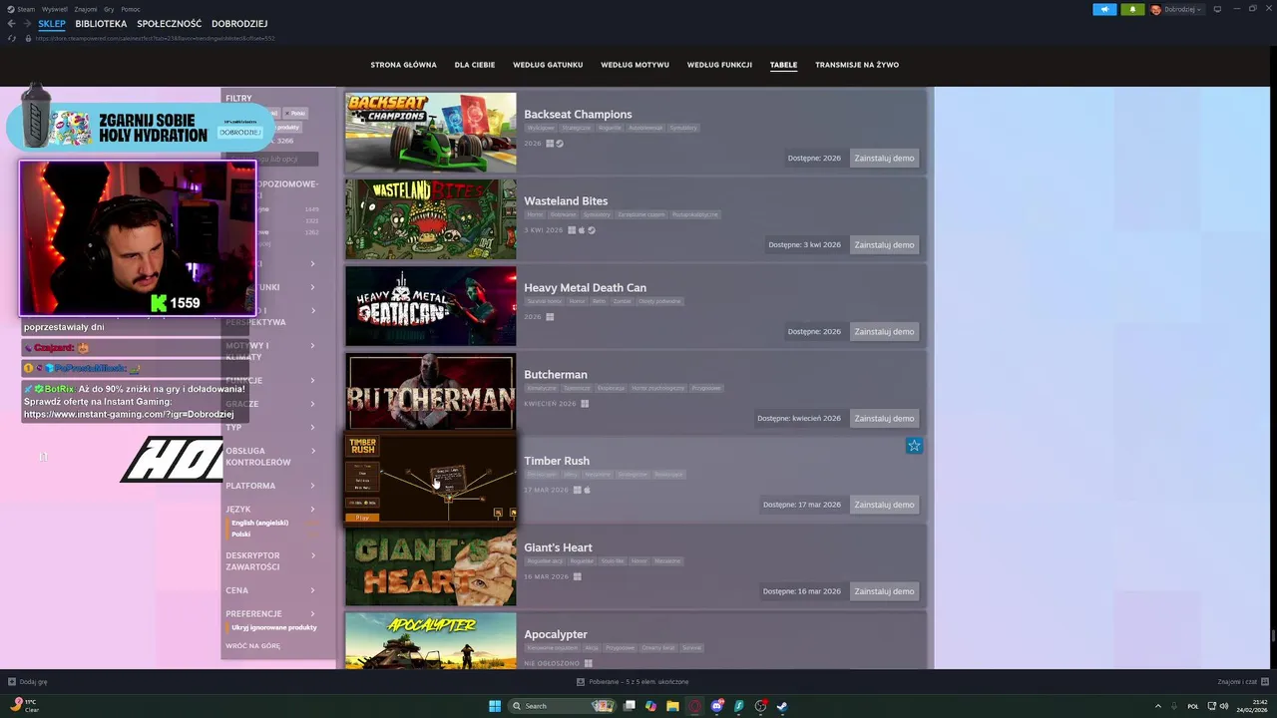Viewport: 1277px width, 718px height.
Task: Open the Gry menu
Action: click(x=109, y=9)
